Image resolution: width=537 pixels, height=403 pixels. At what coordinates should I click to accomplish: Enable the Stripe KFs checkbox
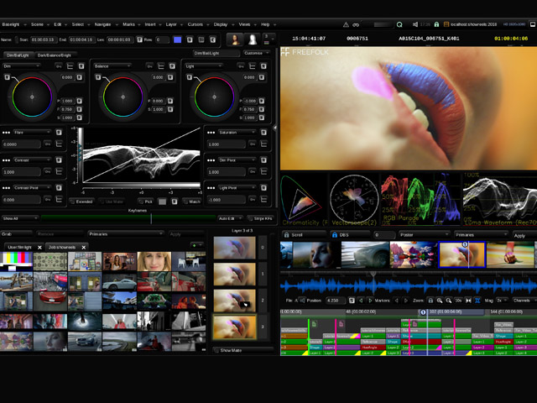coord(260,218)
